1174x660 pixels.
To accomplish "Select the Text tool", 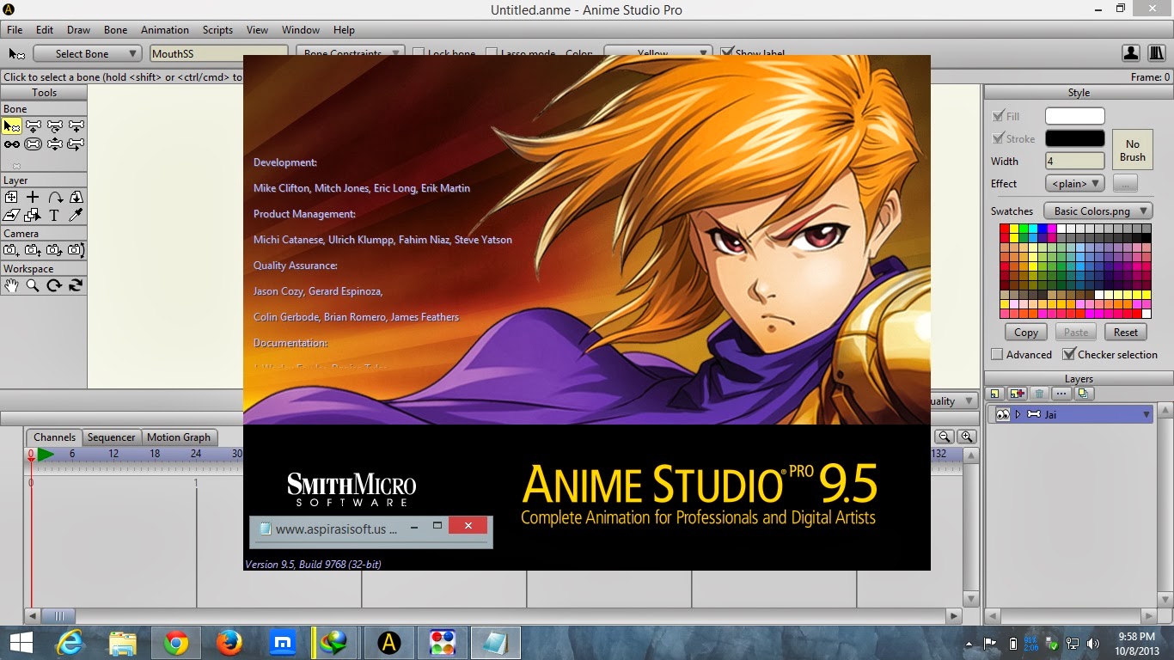I will [x=55, y=216].
